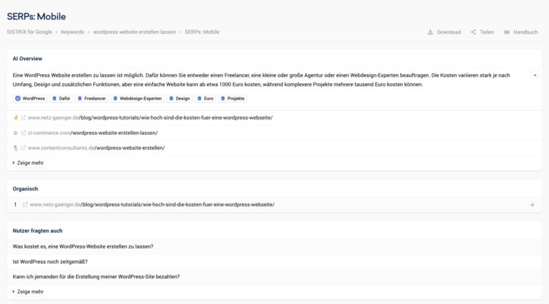The width and height of the screenshot is (549, 304).
Task: Go to the Keywords breadcrumb
Action: (x=73, y=32)
